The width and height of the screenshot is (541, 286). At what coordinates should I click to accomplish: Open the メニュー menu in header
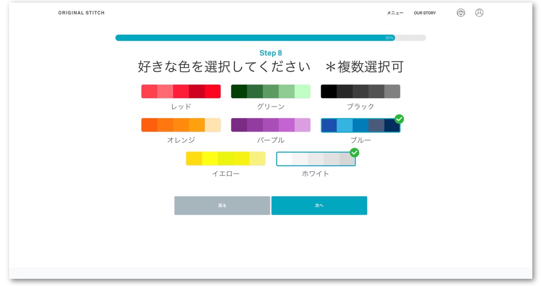(x=395, y=13)
